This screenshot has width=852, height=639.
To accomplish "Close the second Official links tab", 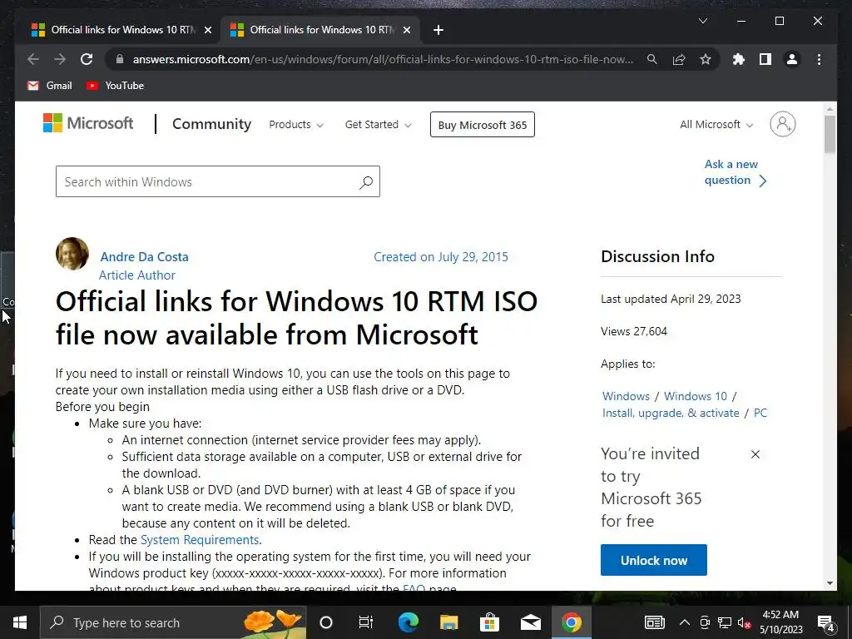I will (406, 30).
